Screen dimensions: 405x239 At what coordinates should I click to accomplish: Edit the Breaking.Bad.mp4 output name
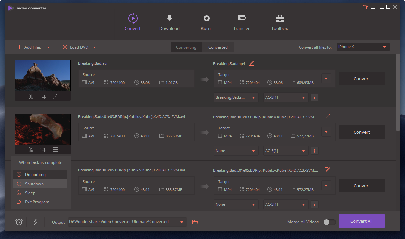(x=251, y=63)
